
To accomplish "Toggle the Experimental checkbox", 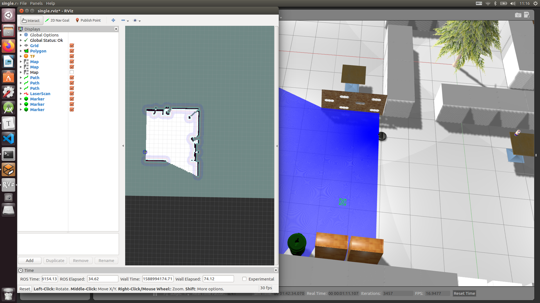I will pos(244,279).
